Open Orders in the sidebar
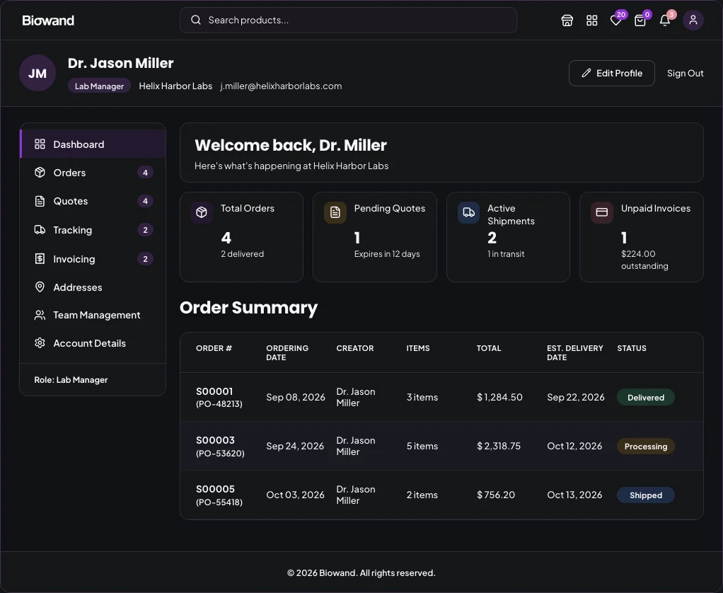Screen dimensions: 723x593 pos(93,173)
